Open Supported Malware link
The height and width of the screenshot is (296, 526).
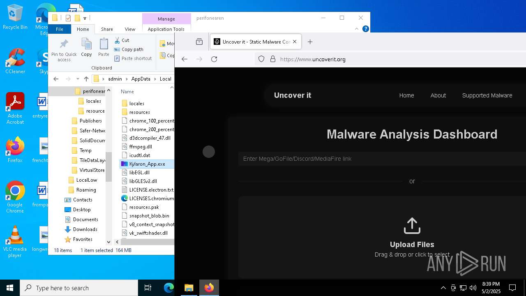[487, 95]
